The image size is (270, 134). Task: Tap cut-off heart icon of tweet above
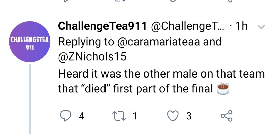coord(173,1)
